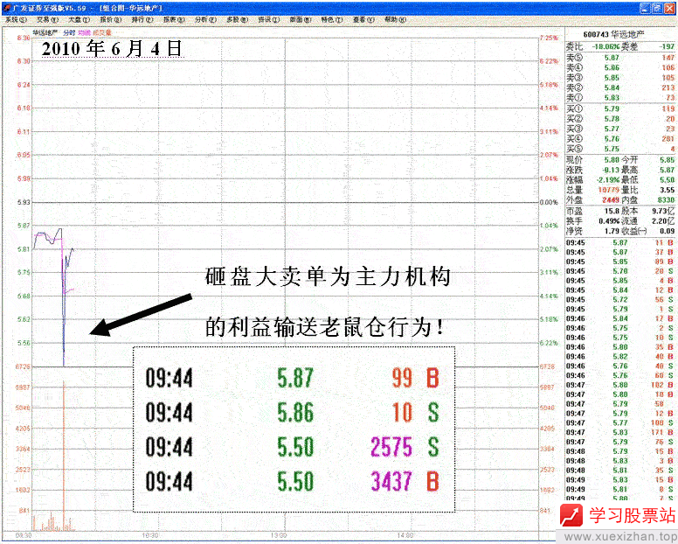
Task: Select the 买④ bid row
Action: pos(620,138)
